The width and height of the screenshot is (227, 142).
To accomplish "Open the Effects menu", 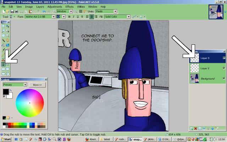I will pyautogui.click(x=70, y=7).
